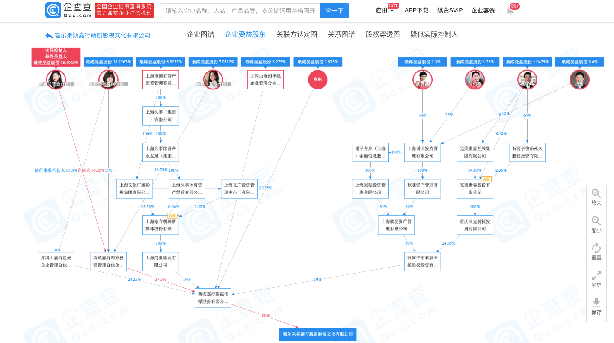Zoom in with the 放大 icon
This screenshot has height=343, width=614.
pyautogui.click(x=596, y=193)
